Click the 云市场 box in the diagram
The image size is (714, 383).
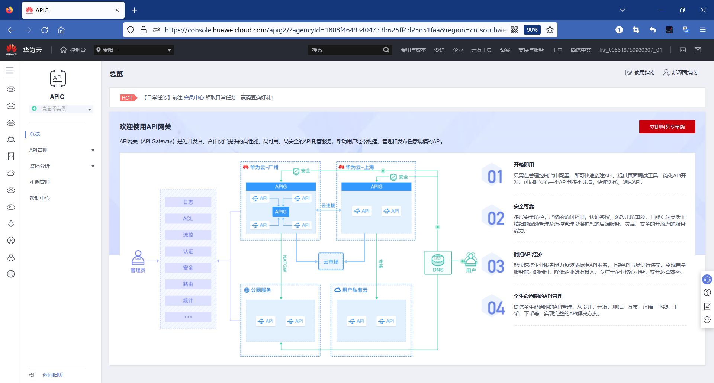331,262
